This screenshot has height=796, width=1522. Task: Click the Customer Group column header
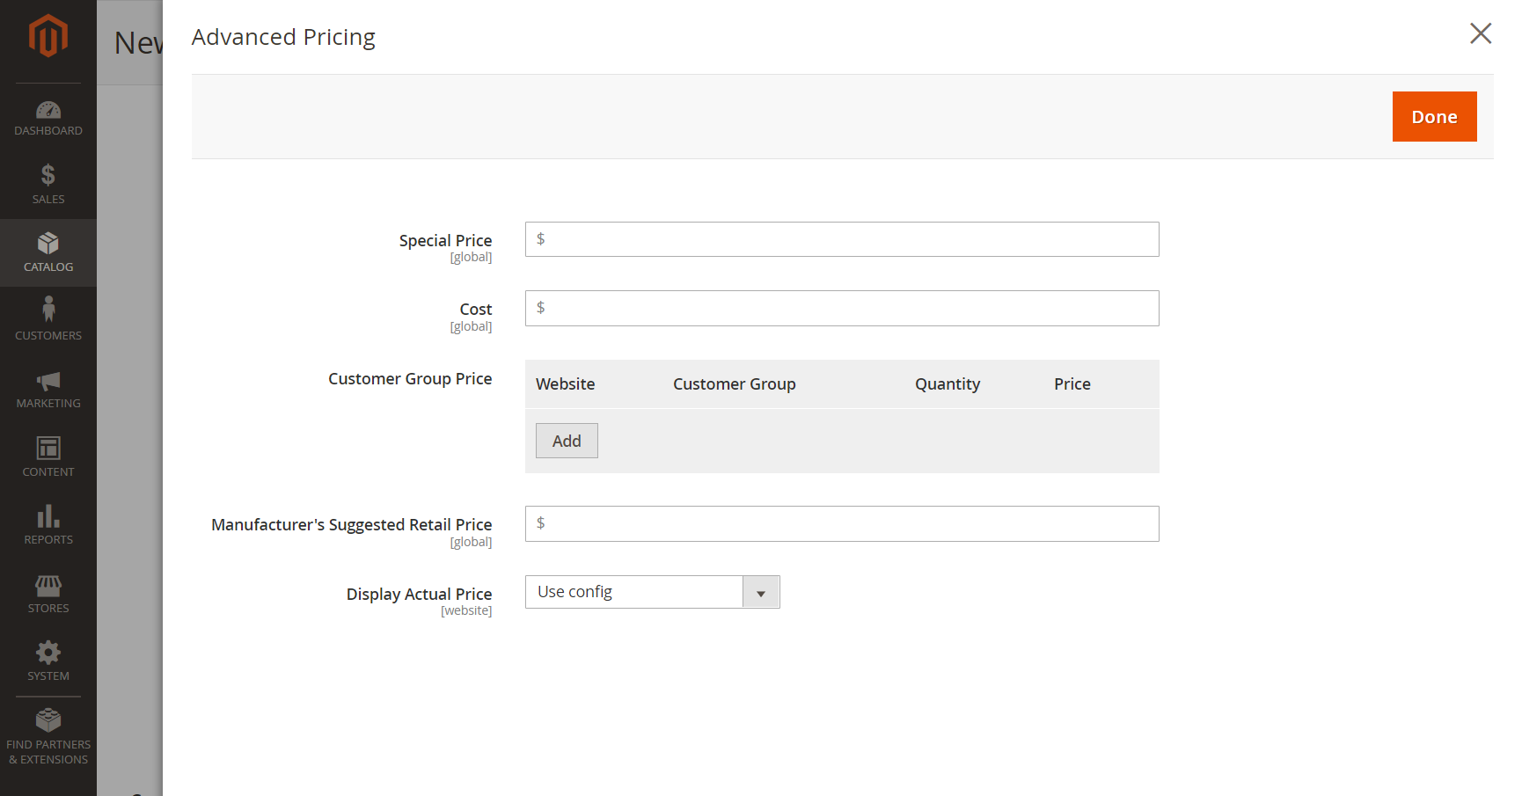[734, 384]
